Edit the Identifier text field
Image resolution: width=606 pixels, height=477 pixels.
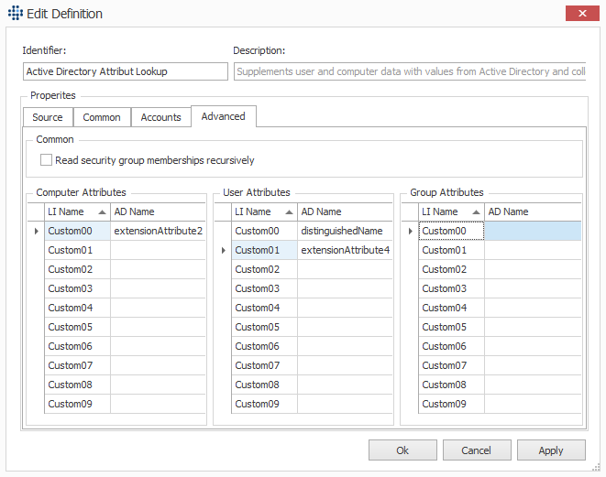(x=126, y=71)
